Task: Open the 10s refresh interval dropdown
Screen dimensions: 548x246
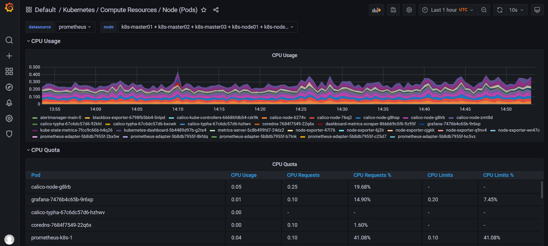Action: point(517,10)
